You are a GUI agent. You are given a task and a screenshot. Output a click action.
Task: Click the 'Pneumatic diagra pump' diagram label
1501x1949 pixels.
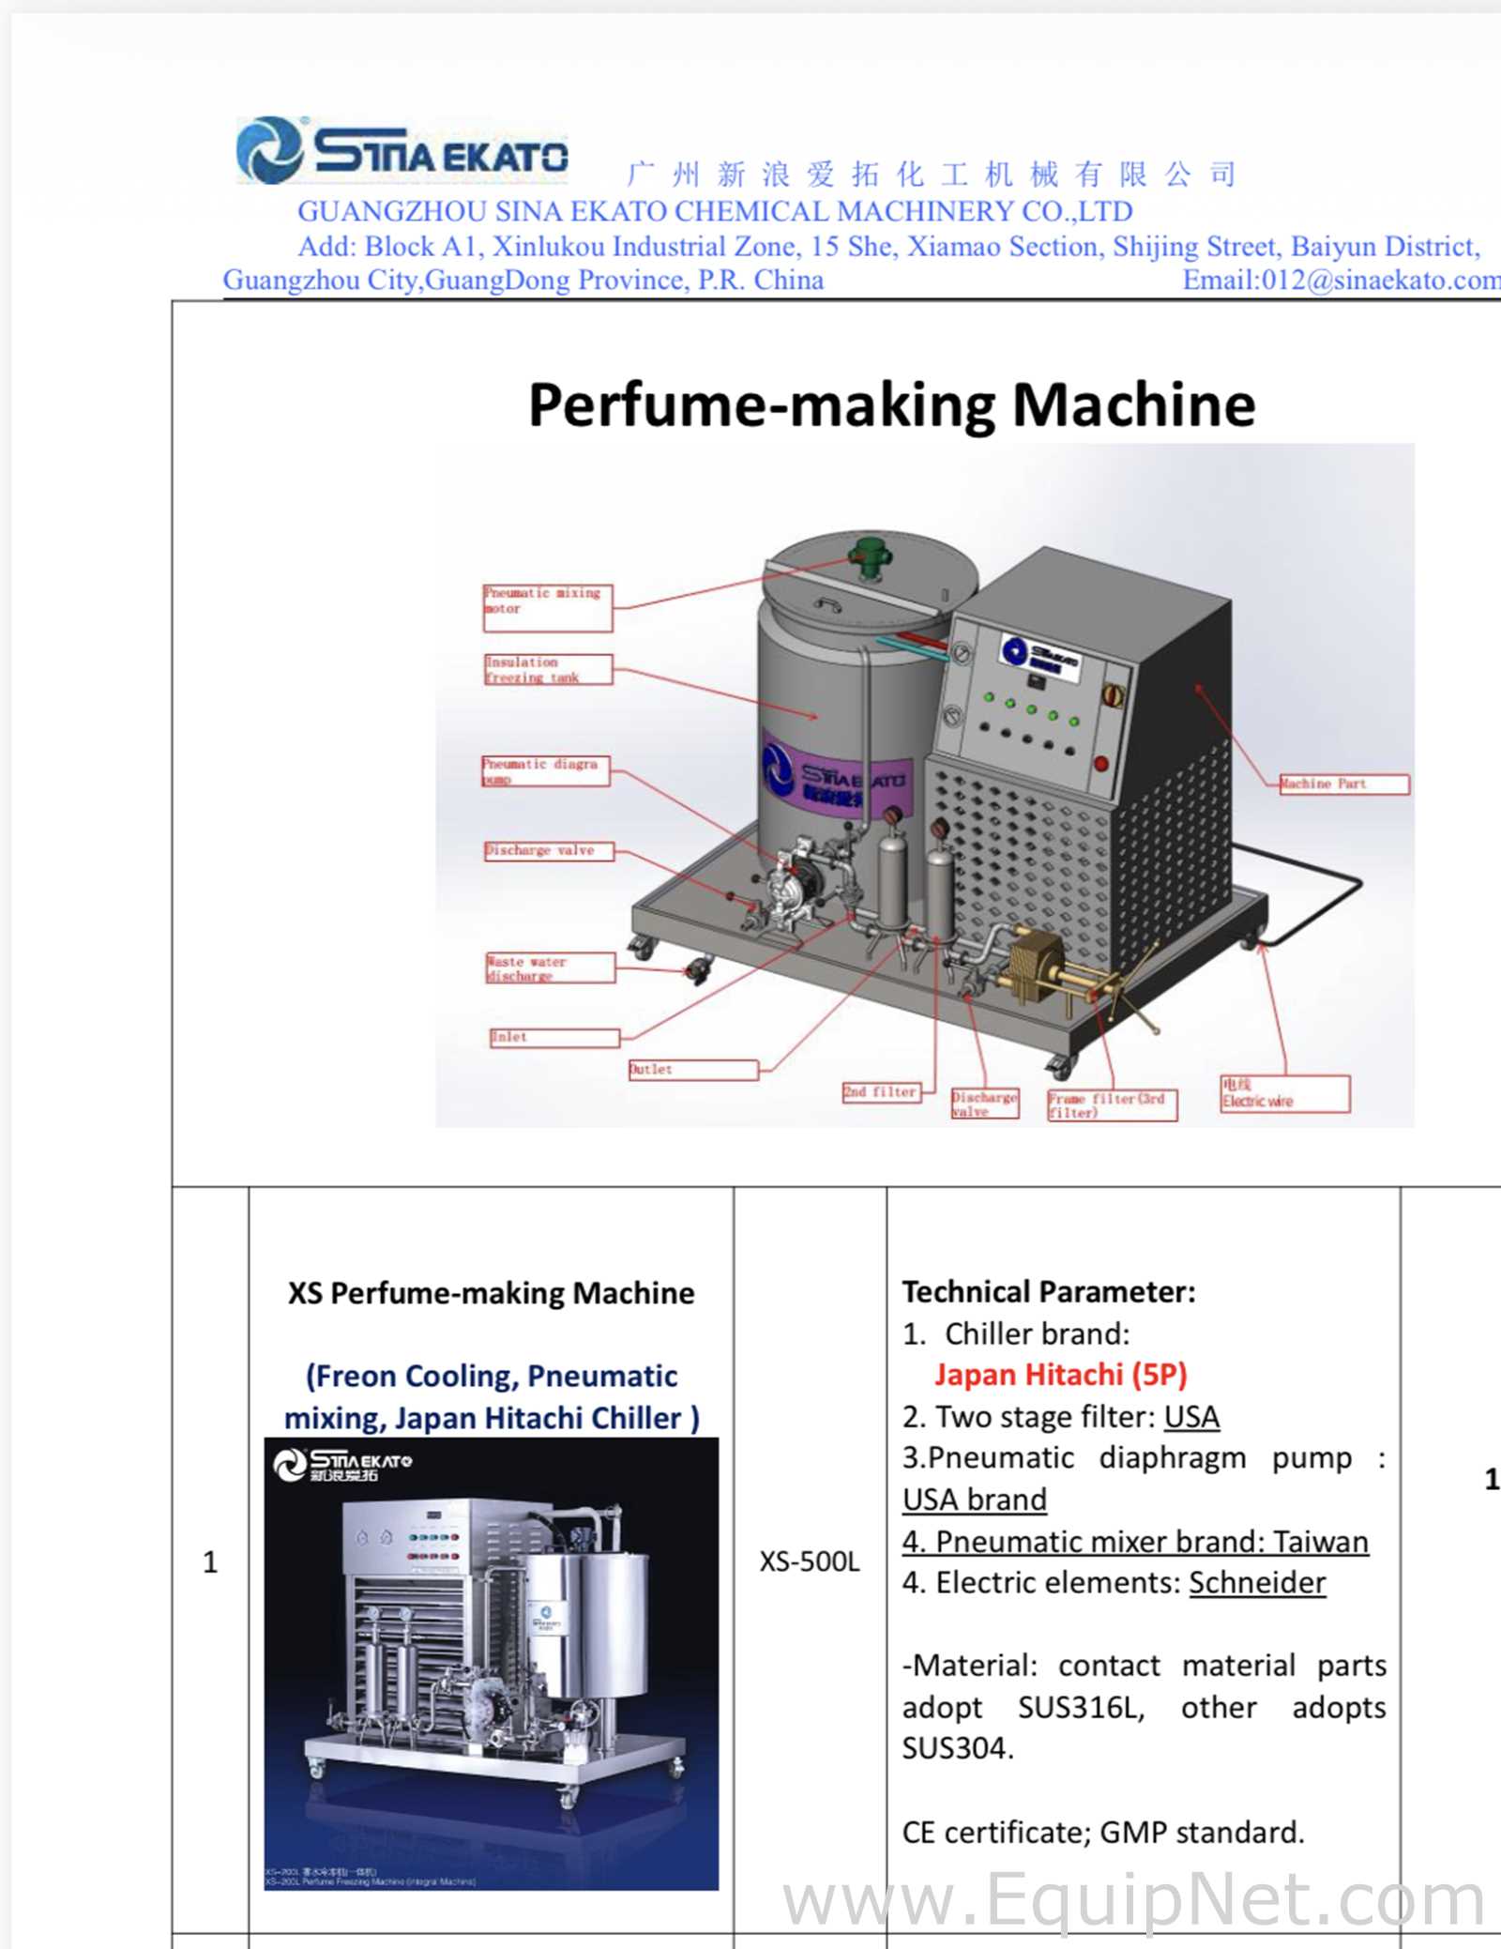click(x=546, y=770)
